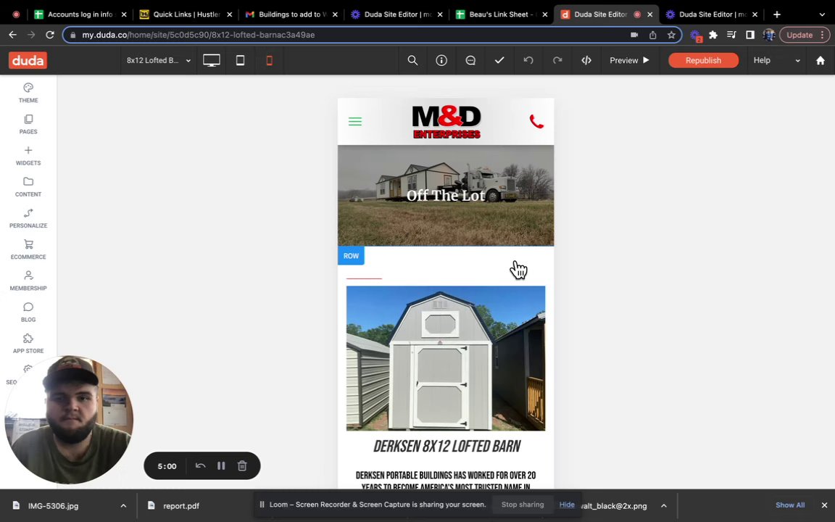The image size is (835, 522).
Task: Go to Duda dashboard home icon
Action: coord(820,60)
